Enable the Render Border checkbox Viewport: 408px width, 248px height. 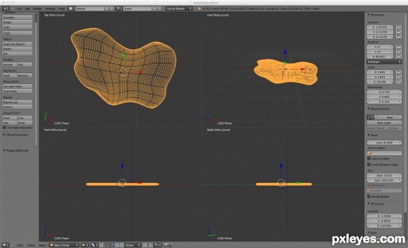369,197
